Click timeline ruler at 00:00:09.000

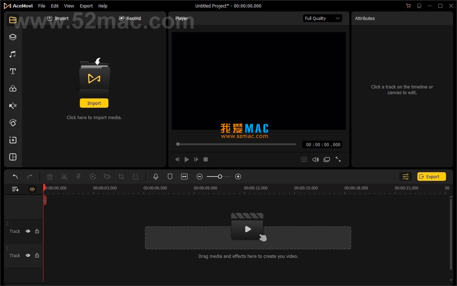(x=205, y=188)
